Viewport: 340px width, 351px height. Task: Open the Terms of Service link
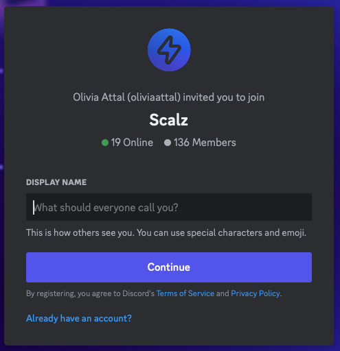coord(185,293)
